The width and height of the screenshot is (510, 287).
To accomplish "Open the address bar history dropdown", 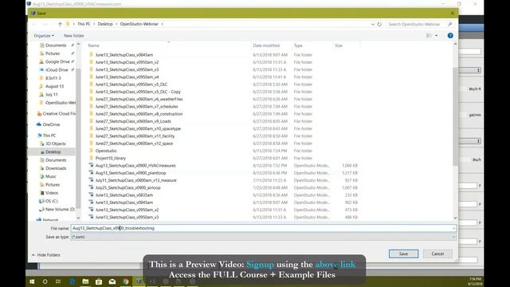I will pyautogui.click(x=372, y=24).
